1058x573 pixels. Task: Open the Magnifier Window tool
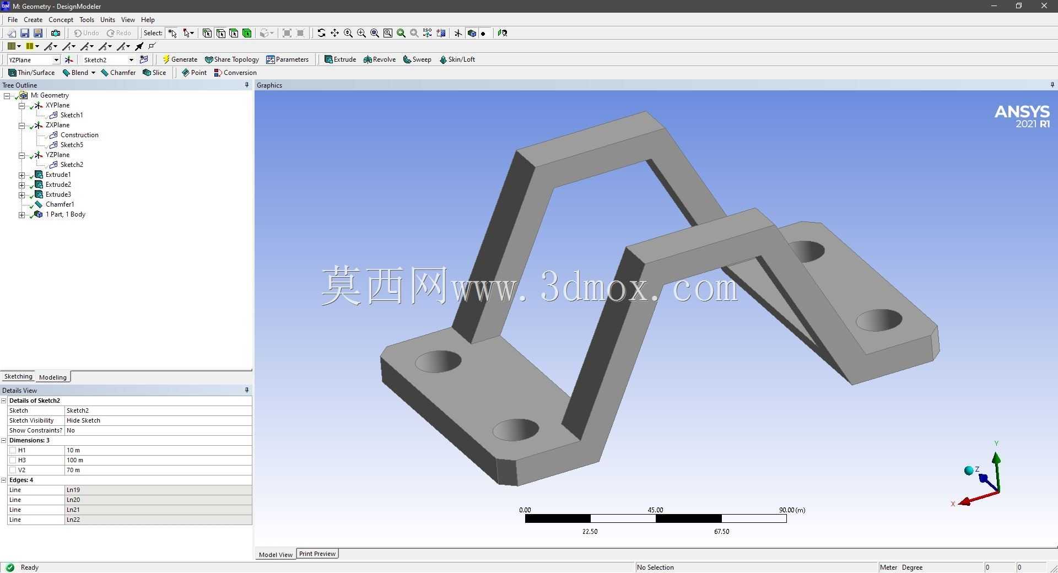point(387,33)
